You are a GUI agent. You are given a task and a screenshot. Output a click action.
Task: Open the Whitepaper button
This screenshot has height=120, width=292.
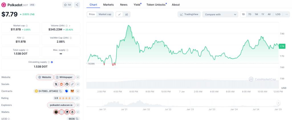tap(64, 77)
